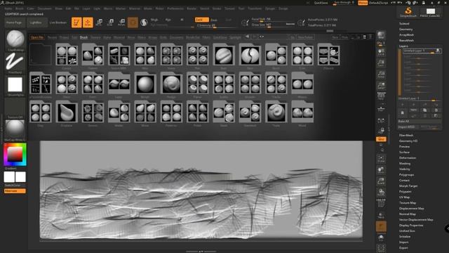
Task: Click the Move view icon in the right shelf
Action: pyautogui.click(x=381, y=170)
